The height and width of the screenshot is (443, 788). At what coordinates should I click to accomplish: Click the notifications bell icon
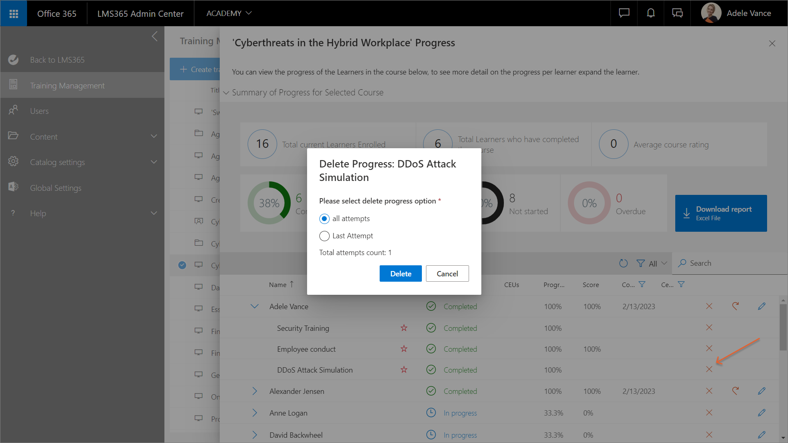(650, 14)
